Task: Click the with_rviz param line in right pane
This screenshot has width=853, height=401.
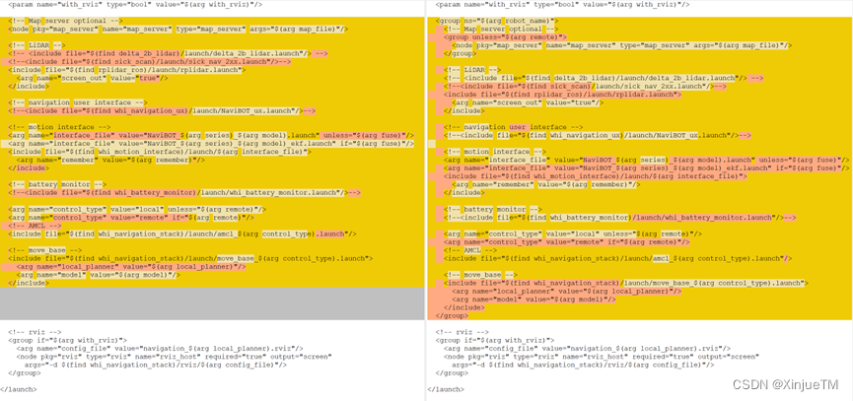Action: coord(562,4)
